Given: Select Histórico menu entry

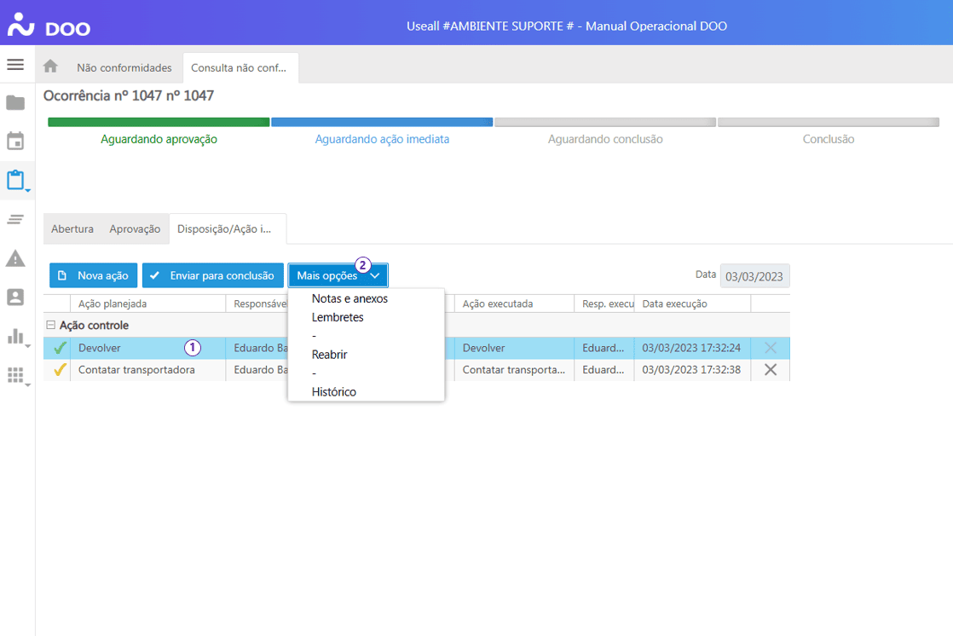Looking at the screenshot, I should click(334, 392).
